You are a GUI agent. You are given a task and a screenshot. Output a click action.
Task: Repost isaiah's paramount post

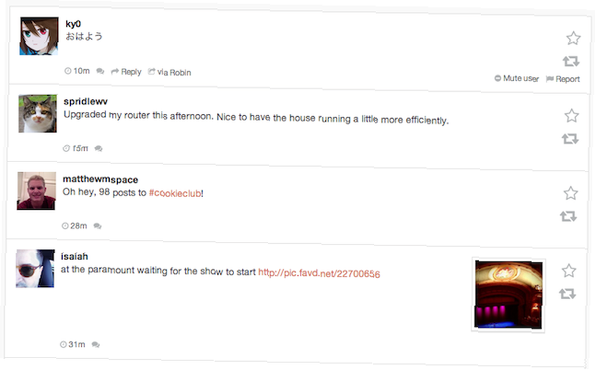coord(567,294)
